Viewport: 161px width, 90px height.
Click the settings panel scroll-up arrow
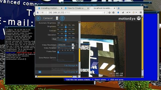click(x=79, y=22)
